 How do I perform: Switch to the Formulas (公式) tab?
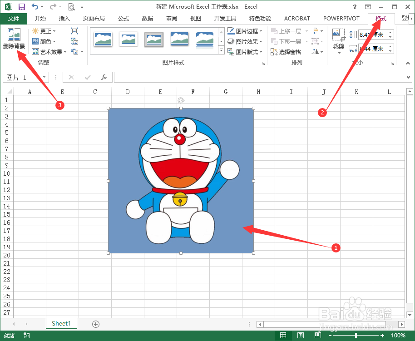pos(124,18)
